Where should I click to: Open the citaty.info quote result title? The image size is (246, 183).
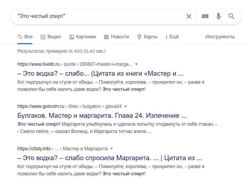[109, 158]
